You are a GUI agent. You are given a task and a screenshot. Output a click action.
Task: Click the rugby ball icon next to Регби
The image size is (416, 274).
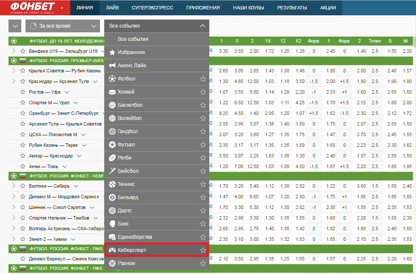tap(112, 158)
